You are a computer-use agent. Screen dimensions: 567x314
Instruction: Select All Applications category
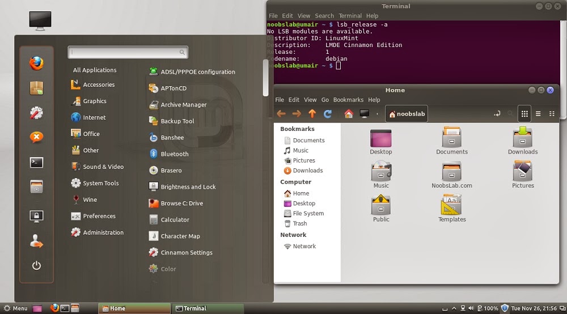pyautogui.click(x=95, y=70)
